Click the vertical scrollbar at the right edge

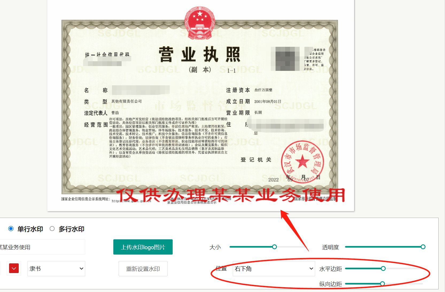(443, 107)
